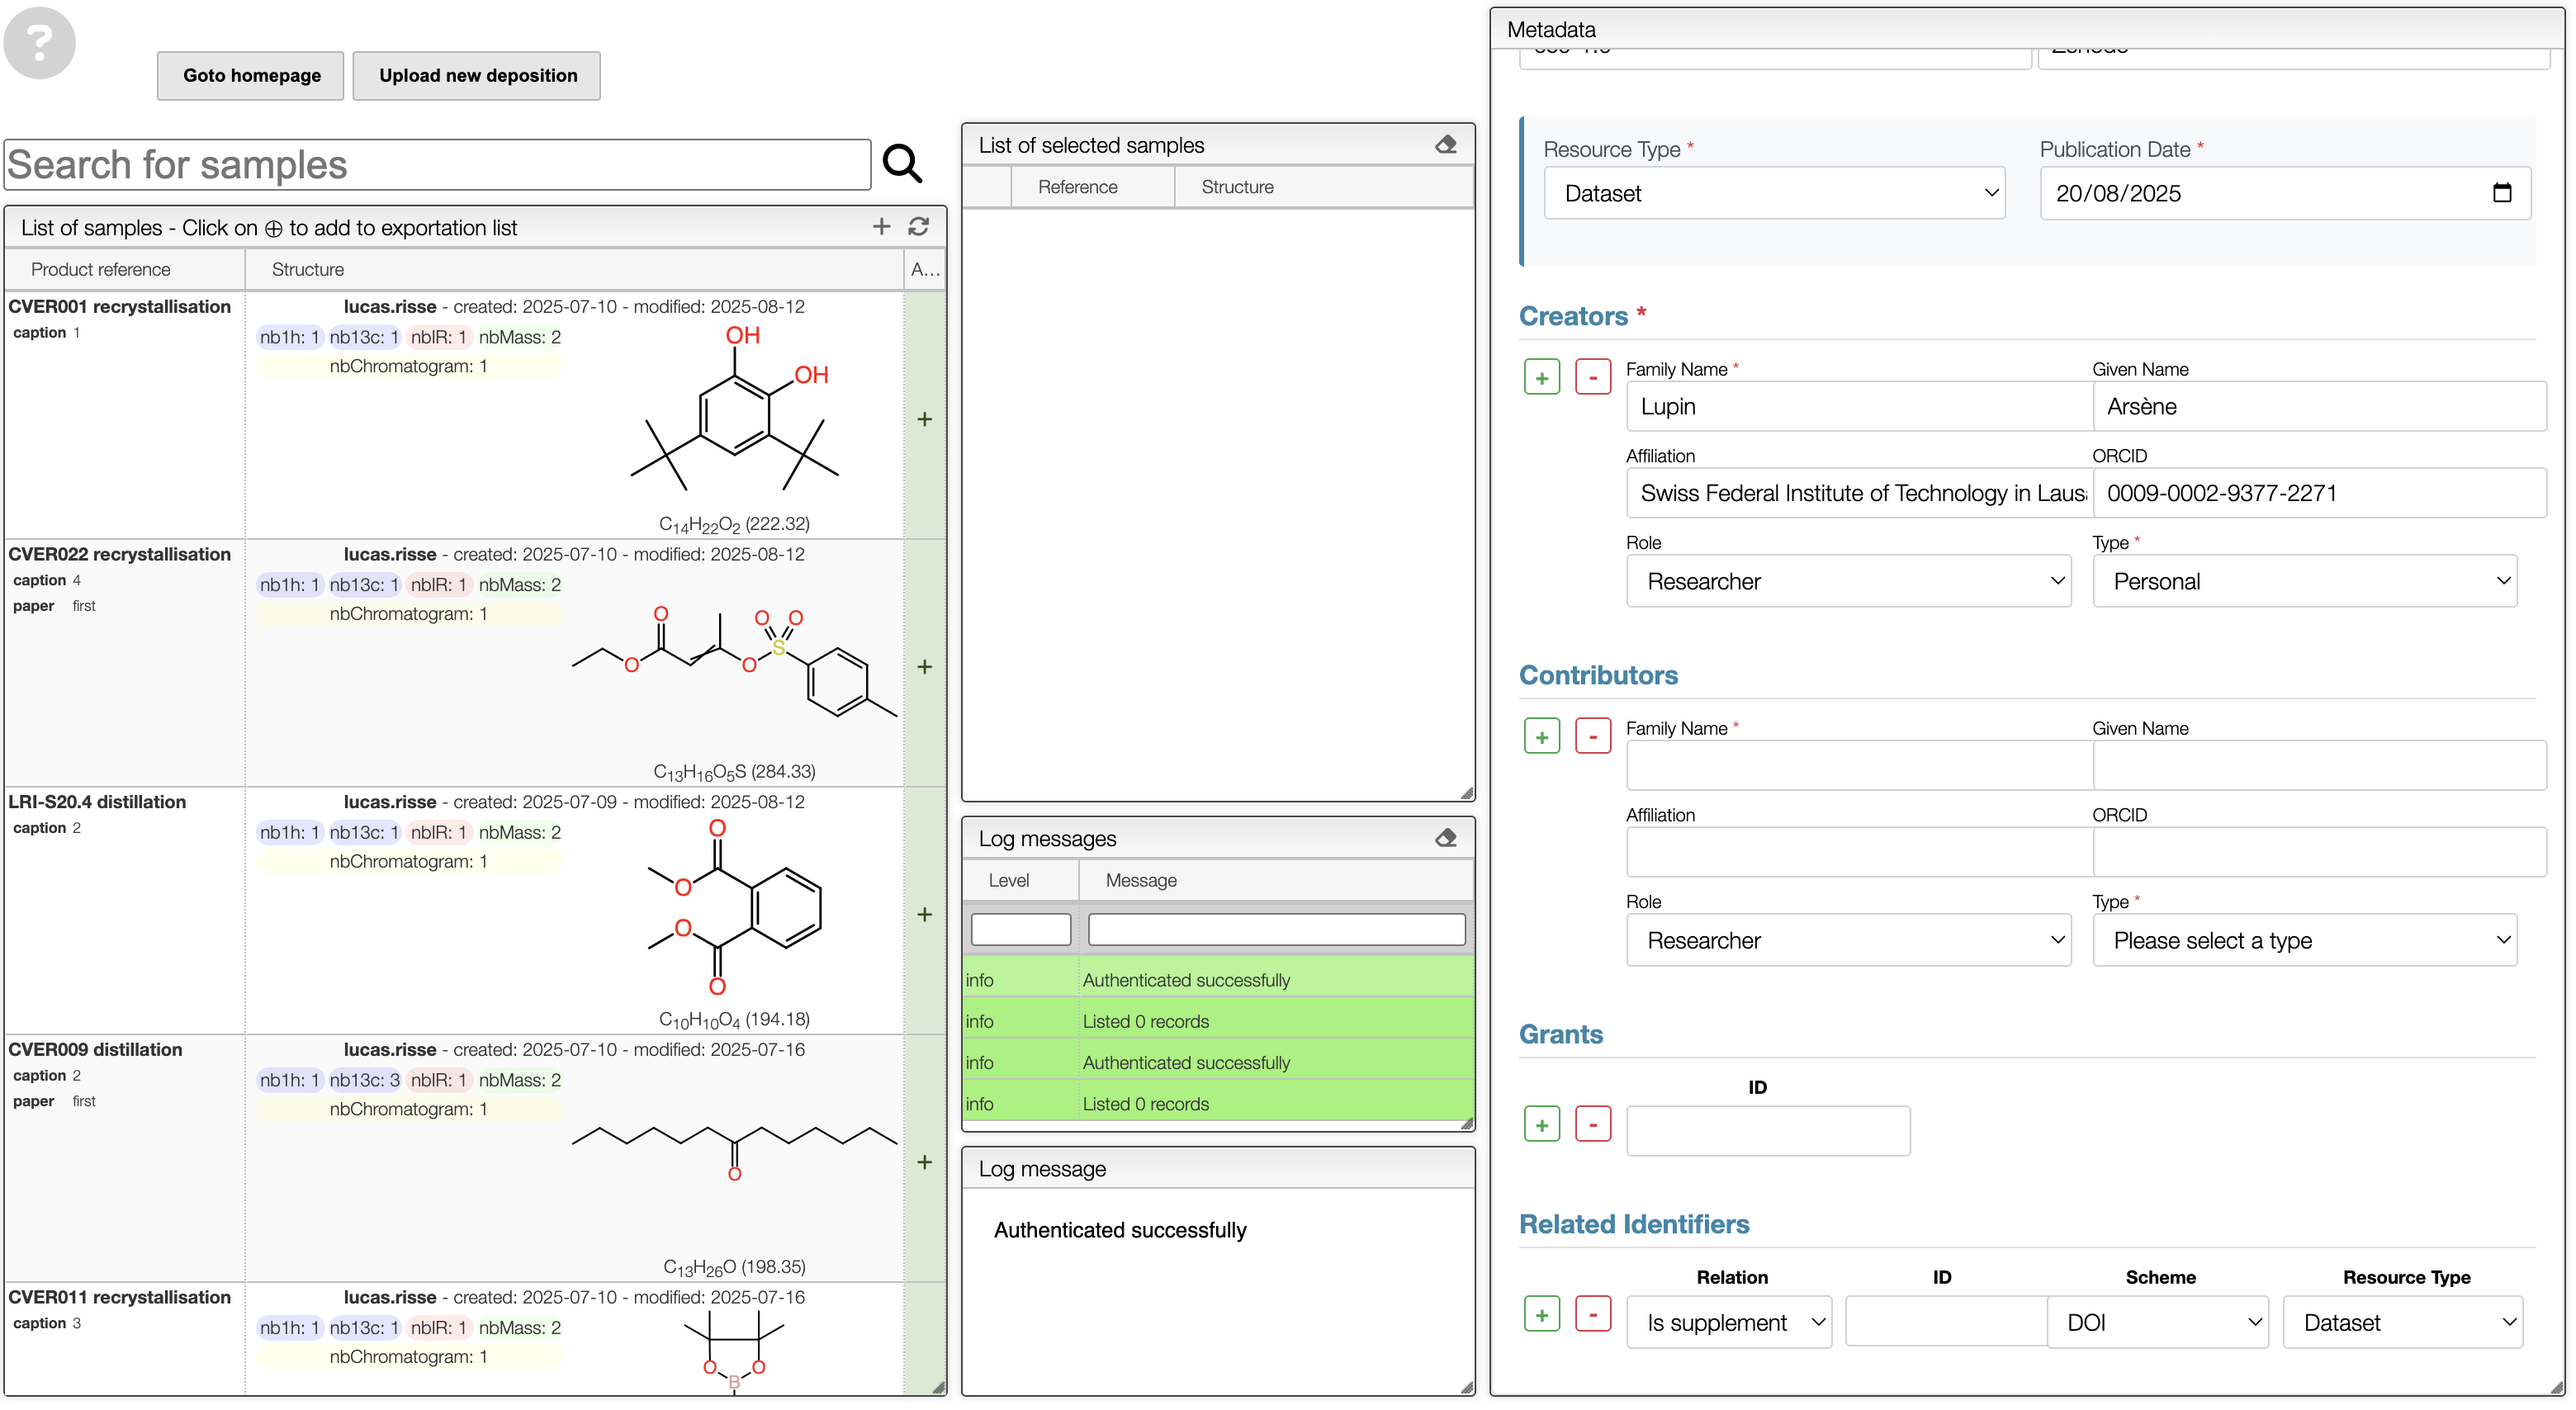Add CVER022 recrystallisation to exportation list
The height and width of the screenshot is (1410, 2576).
click(925, 667)
